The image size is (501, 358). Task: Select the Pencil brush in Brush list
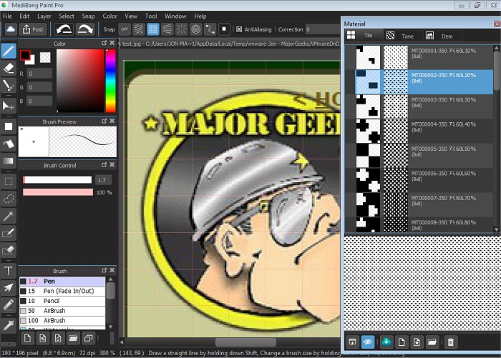(62, 301)
